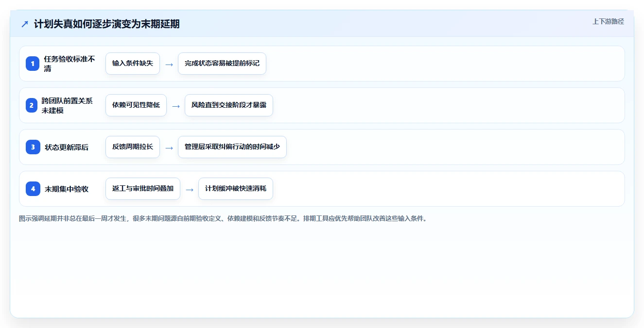Viewport: 644px width, 328px height.
Task: Click the 跨团队前置关系未建模 label
Action: (x=67, y=105)
